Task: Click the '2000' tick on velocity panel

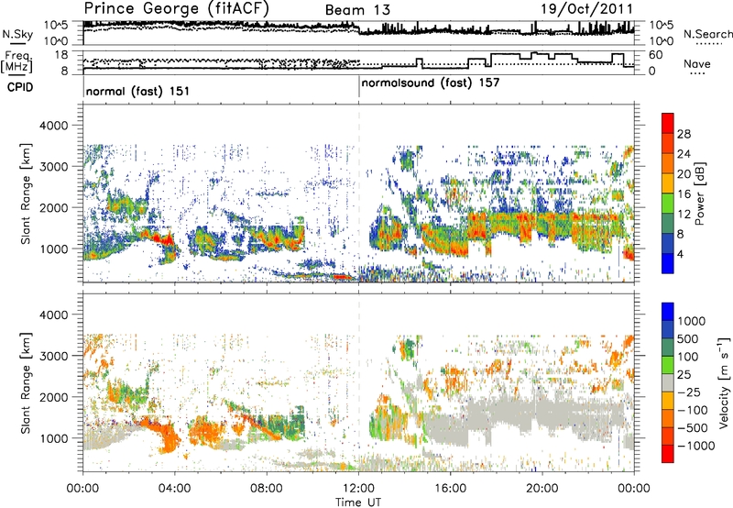Action: [x=54, y=397]
